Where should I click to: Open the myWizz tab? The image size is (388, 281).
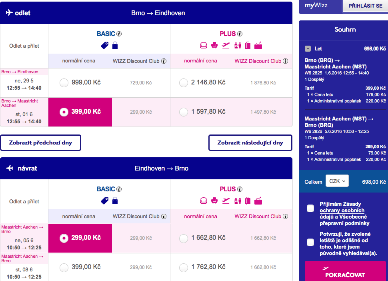pyautogui.click(x=316, y=6)
